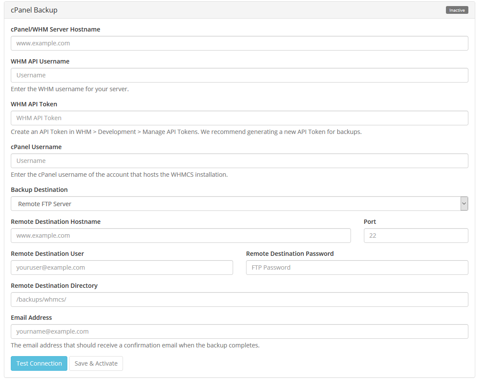Click the Remote Destination User field

(x=122, y=268)
